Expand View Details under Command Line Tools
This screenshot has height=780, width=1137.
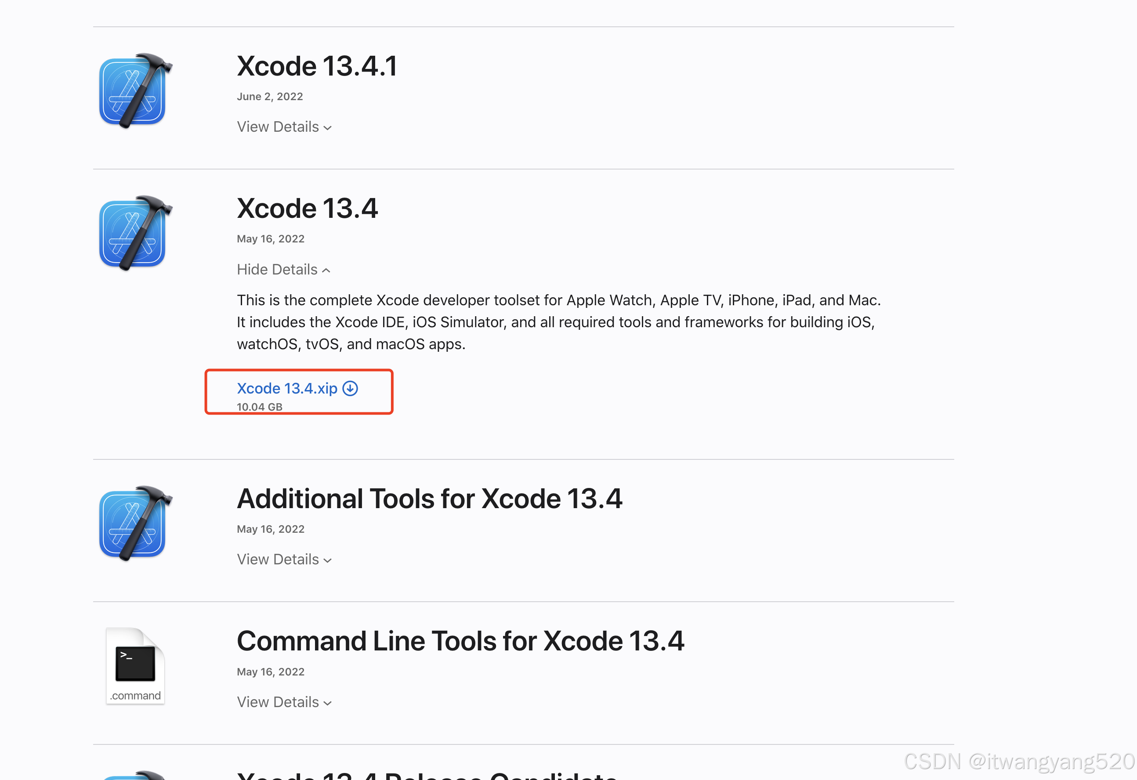tap(284, 702)
